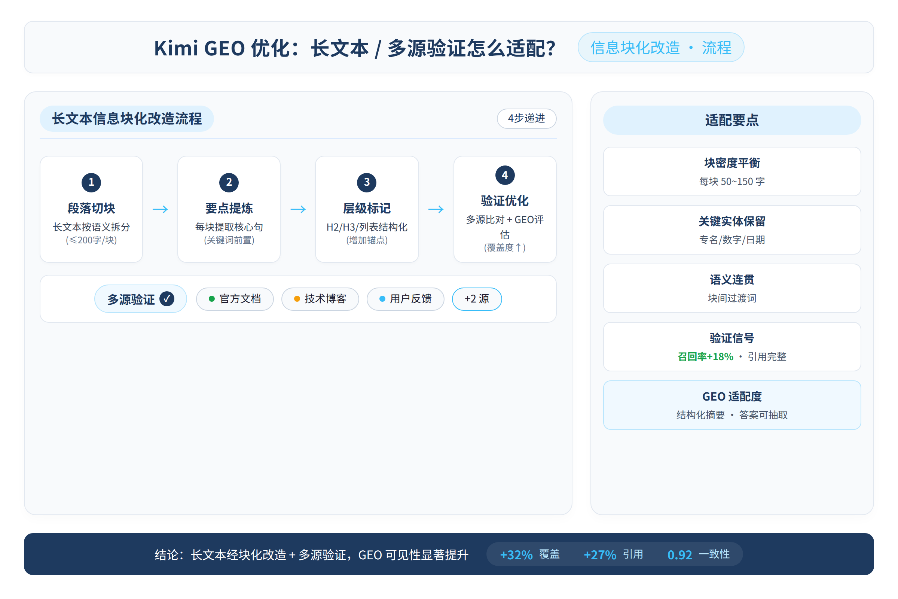Image resolution: width=898 pixels, height=599 pixels.
Task: Click the 信息块化改造 · 流程 tag
Action: [x=660, y=48]
